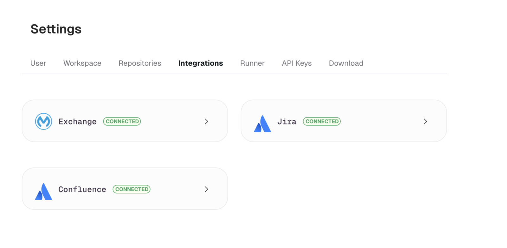The width and height of the screenshot is (507, 248).
Task: Open the Download tab
Action: tap(346, 63)
